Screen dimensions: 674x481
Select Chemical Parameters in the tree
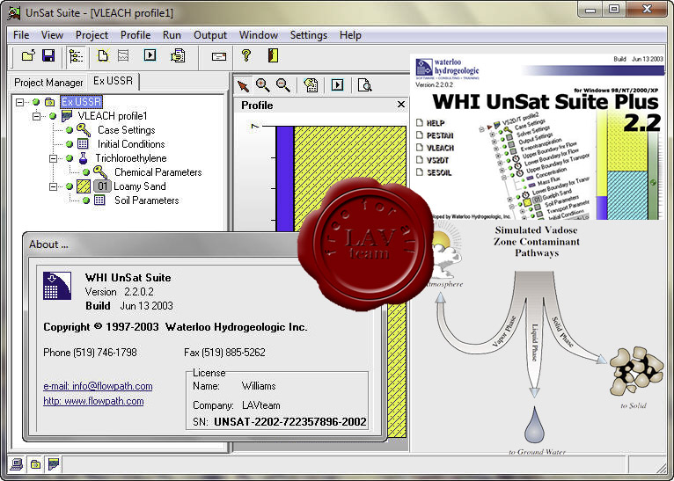pyautogui.click(x=158, y=172)
